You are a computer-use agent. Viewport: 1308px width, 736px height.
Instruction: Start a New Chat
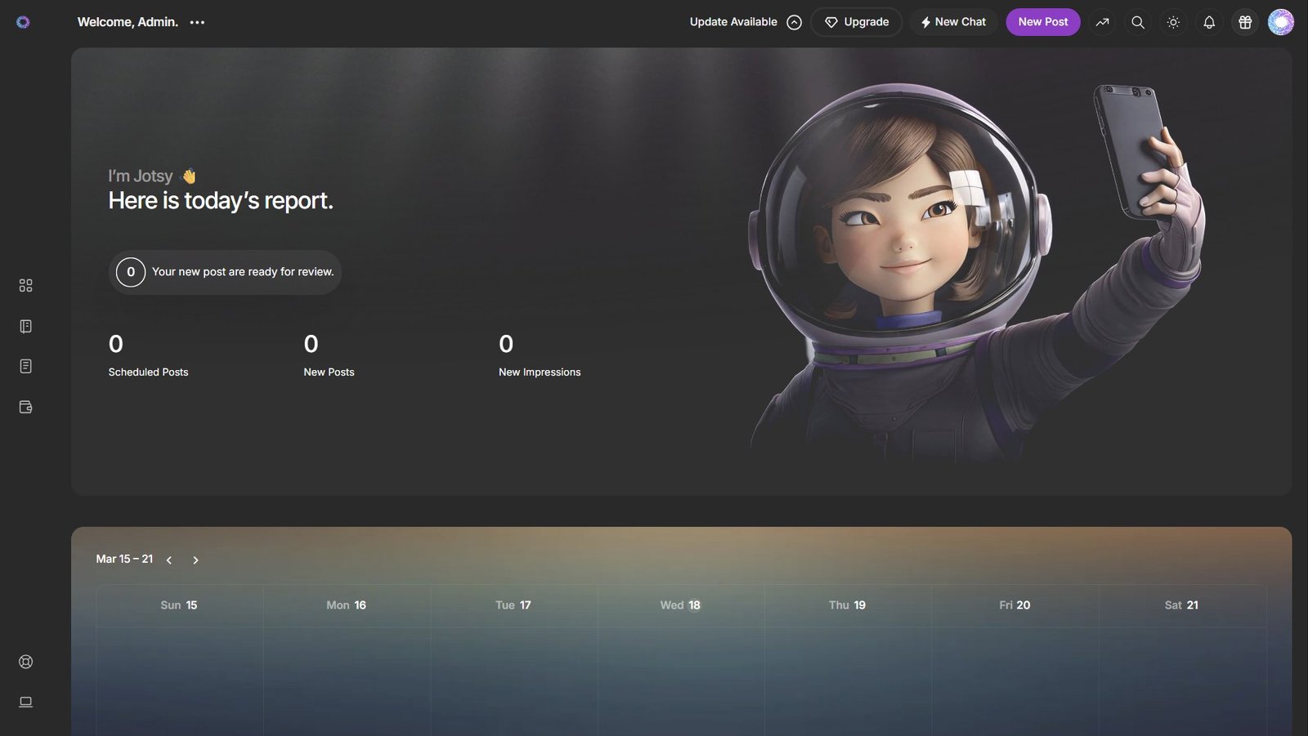click(x=953, y=22)
